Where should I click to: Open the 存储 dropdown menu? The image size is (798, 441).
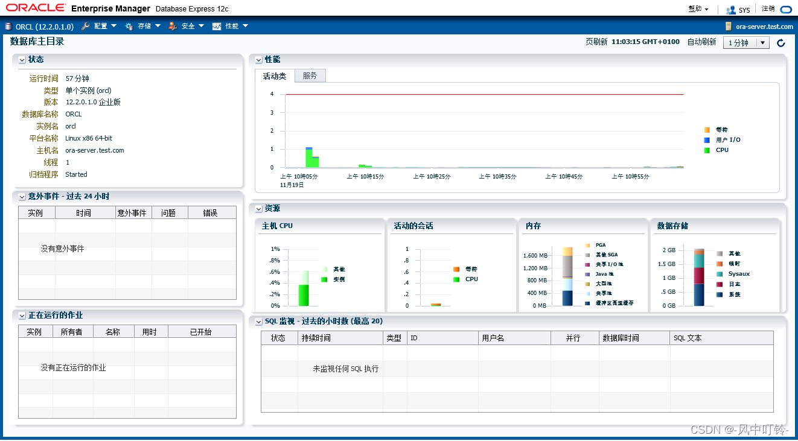[x=149, y=27]
